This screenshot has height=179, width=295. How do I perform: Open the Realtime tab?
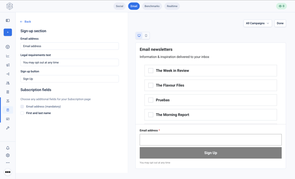coord(172,6)
